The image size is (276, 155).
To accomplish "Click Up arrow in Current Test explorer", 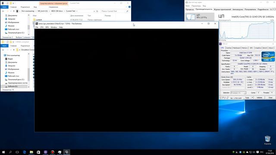I will click(x=13, y=11).
